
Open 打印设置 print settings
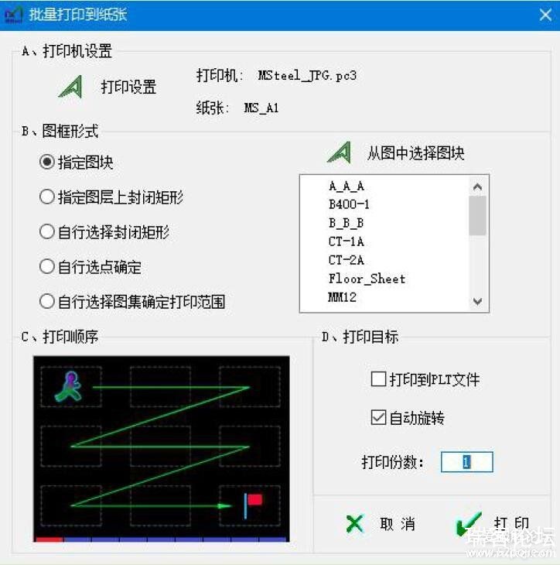(128, 87)
